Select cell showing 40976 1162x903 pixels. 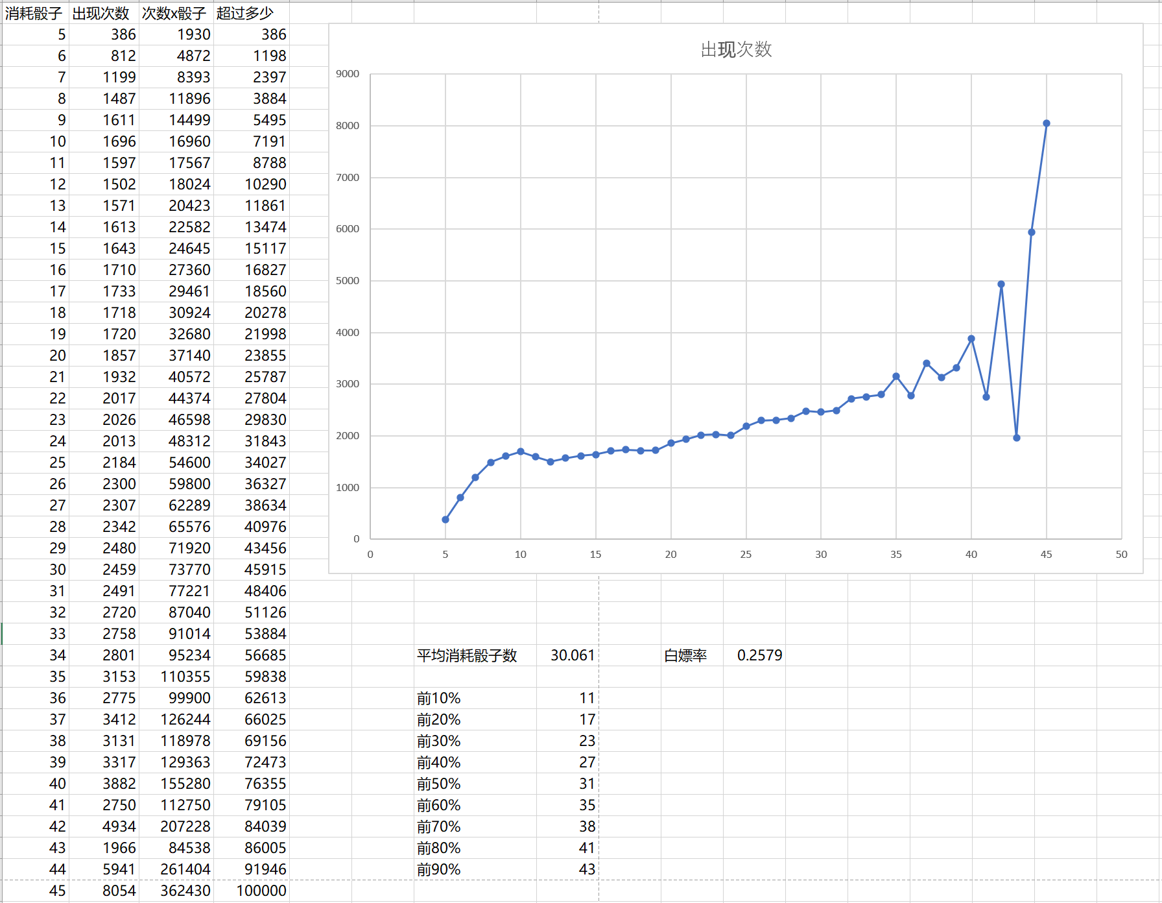click(251, 527)
